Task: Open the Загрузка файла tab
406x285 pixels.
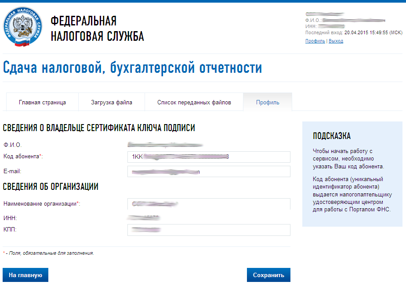Action: click(112, 102)
